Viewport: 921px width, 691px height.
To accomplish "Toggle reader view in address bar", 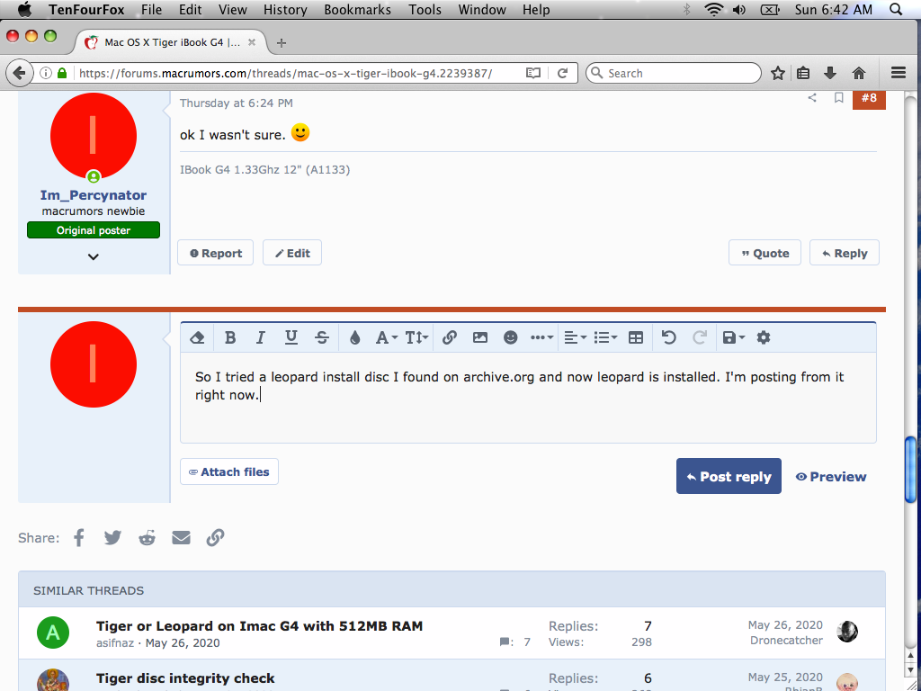I will click(532, 73).
